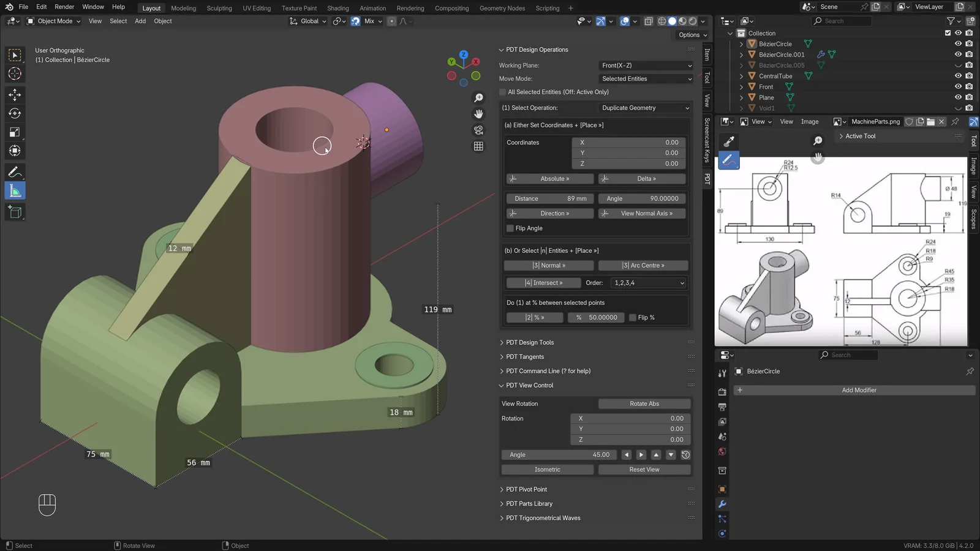Hide the CentralTube object in the Outliner
The width and height of the screenshot is (980, 551).
958,76
